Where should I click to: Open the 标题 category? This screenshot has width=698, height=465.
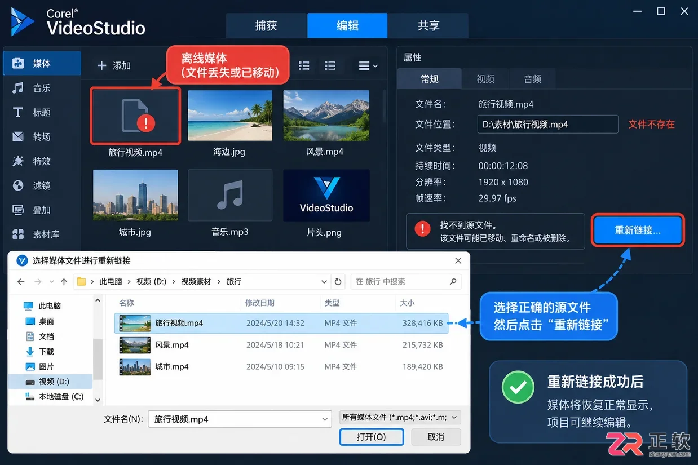coord(42,112)
